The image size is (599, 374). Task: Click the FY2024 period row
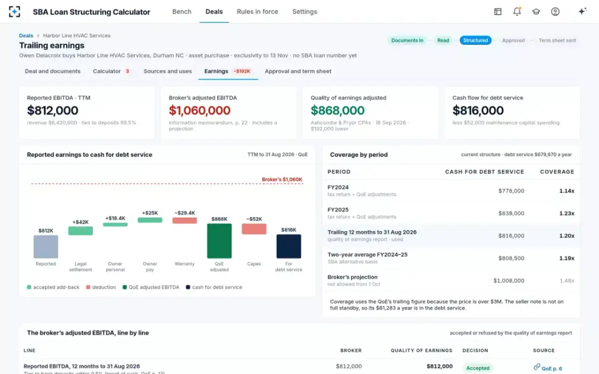[x=451, y=191]
